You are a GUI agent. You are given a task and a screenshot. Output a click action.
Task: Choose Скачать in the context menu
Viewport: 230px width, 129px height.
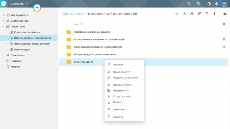click(124, 102)
